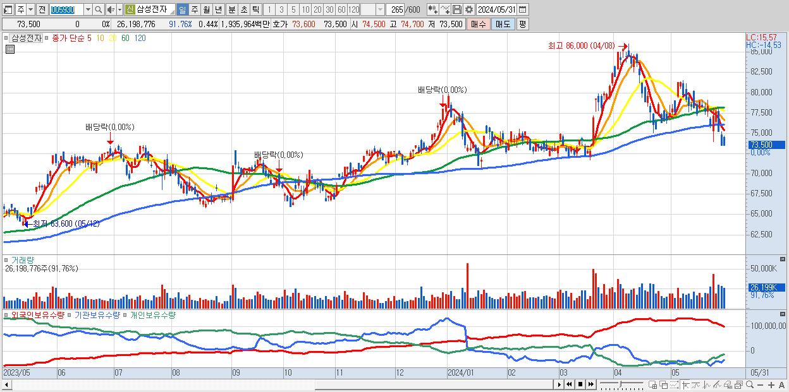This screenshot has width=789, height=392.
Task: Click the 개인보유수량 legend label
Action: pyautogui.click(x=152, y=314)
